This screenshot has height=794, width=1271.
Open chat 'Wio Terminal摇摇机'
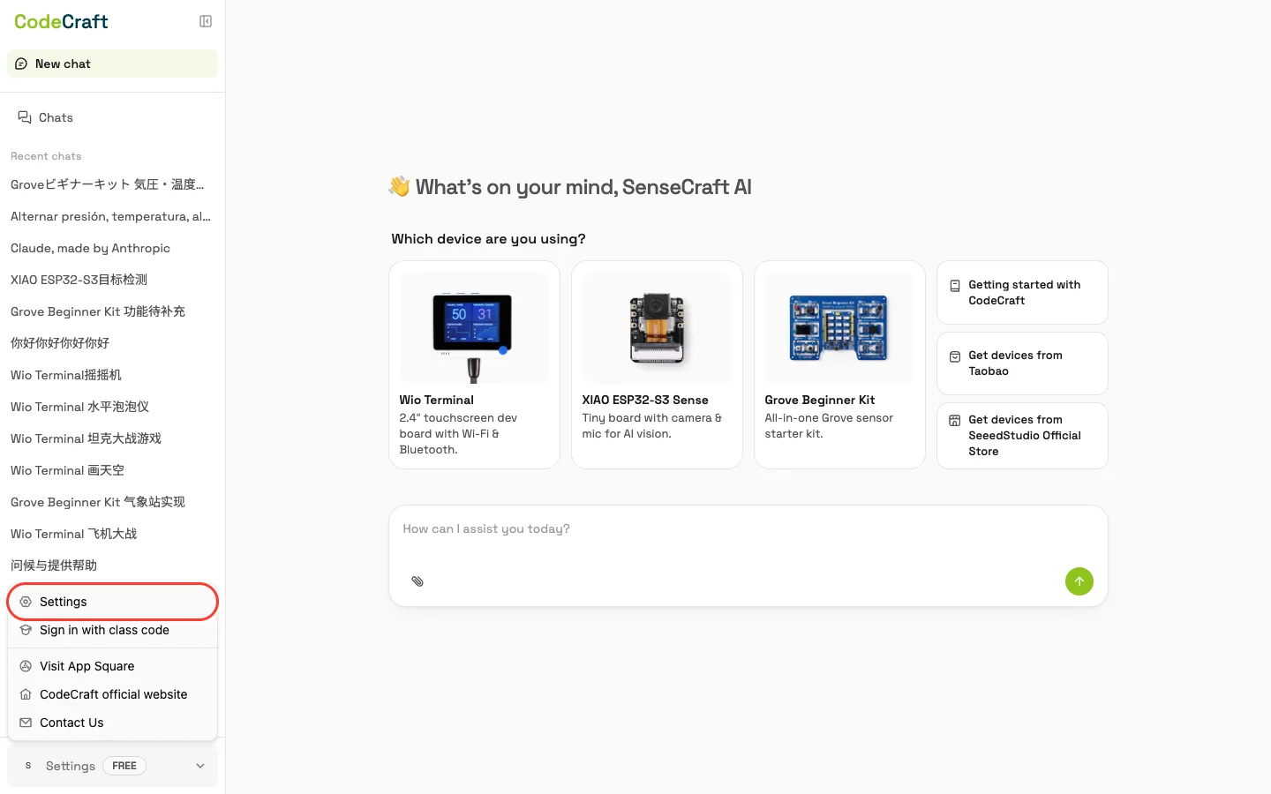(66, 375)
